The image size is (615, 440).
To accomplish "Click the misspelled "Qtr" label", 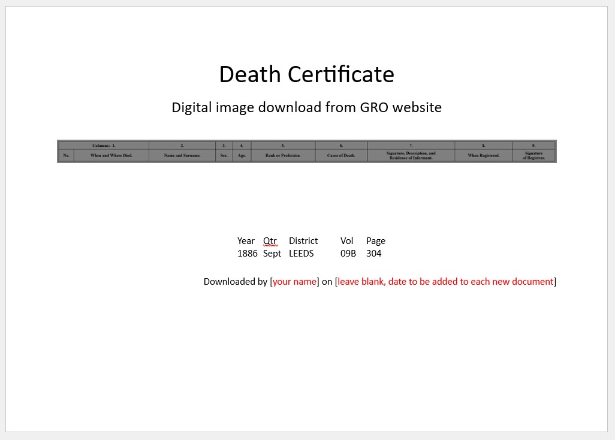I will click(x=270, y=241).
